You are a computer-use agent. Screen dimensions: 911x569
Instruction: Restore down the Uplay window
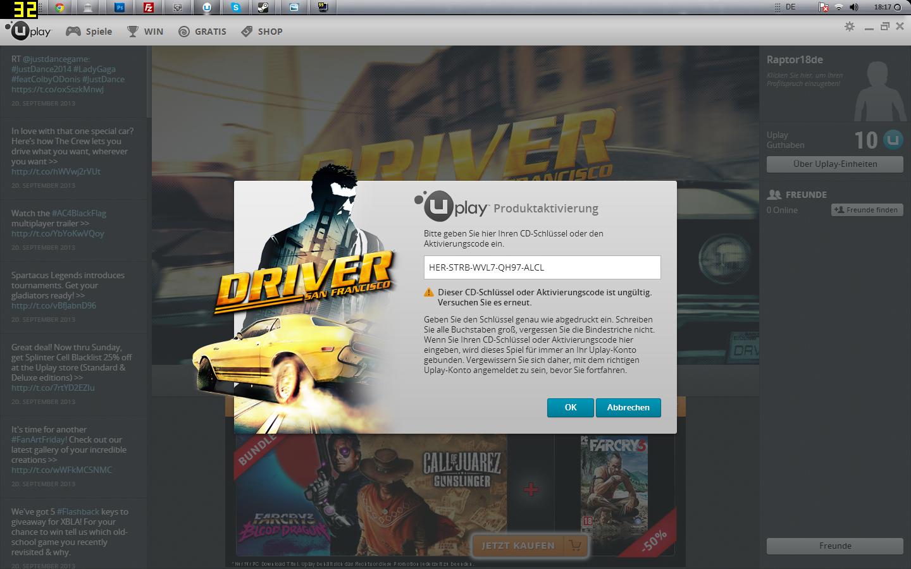point(885,27)
